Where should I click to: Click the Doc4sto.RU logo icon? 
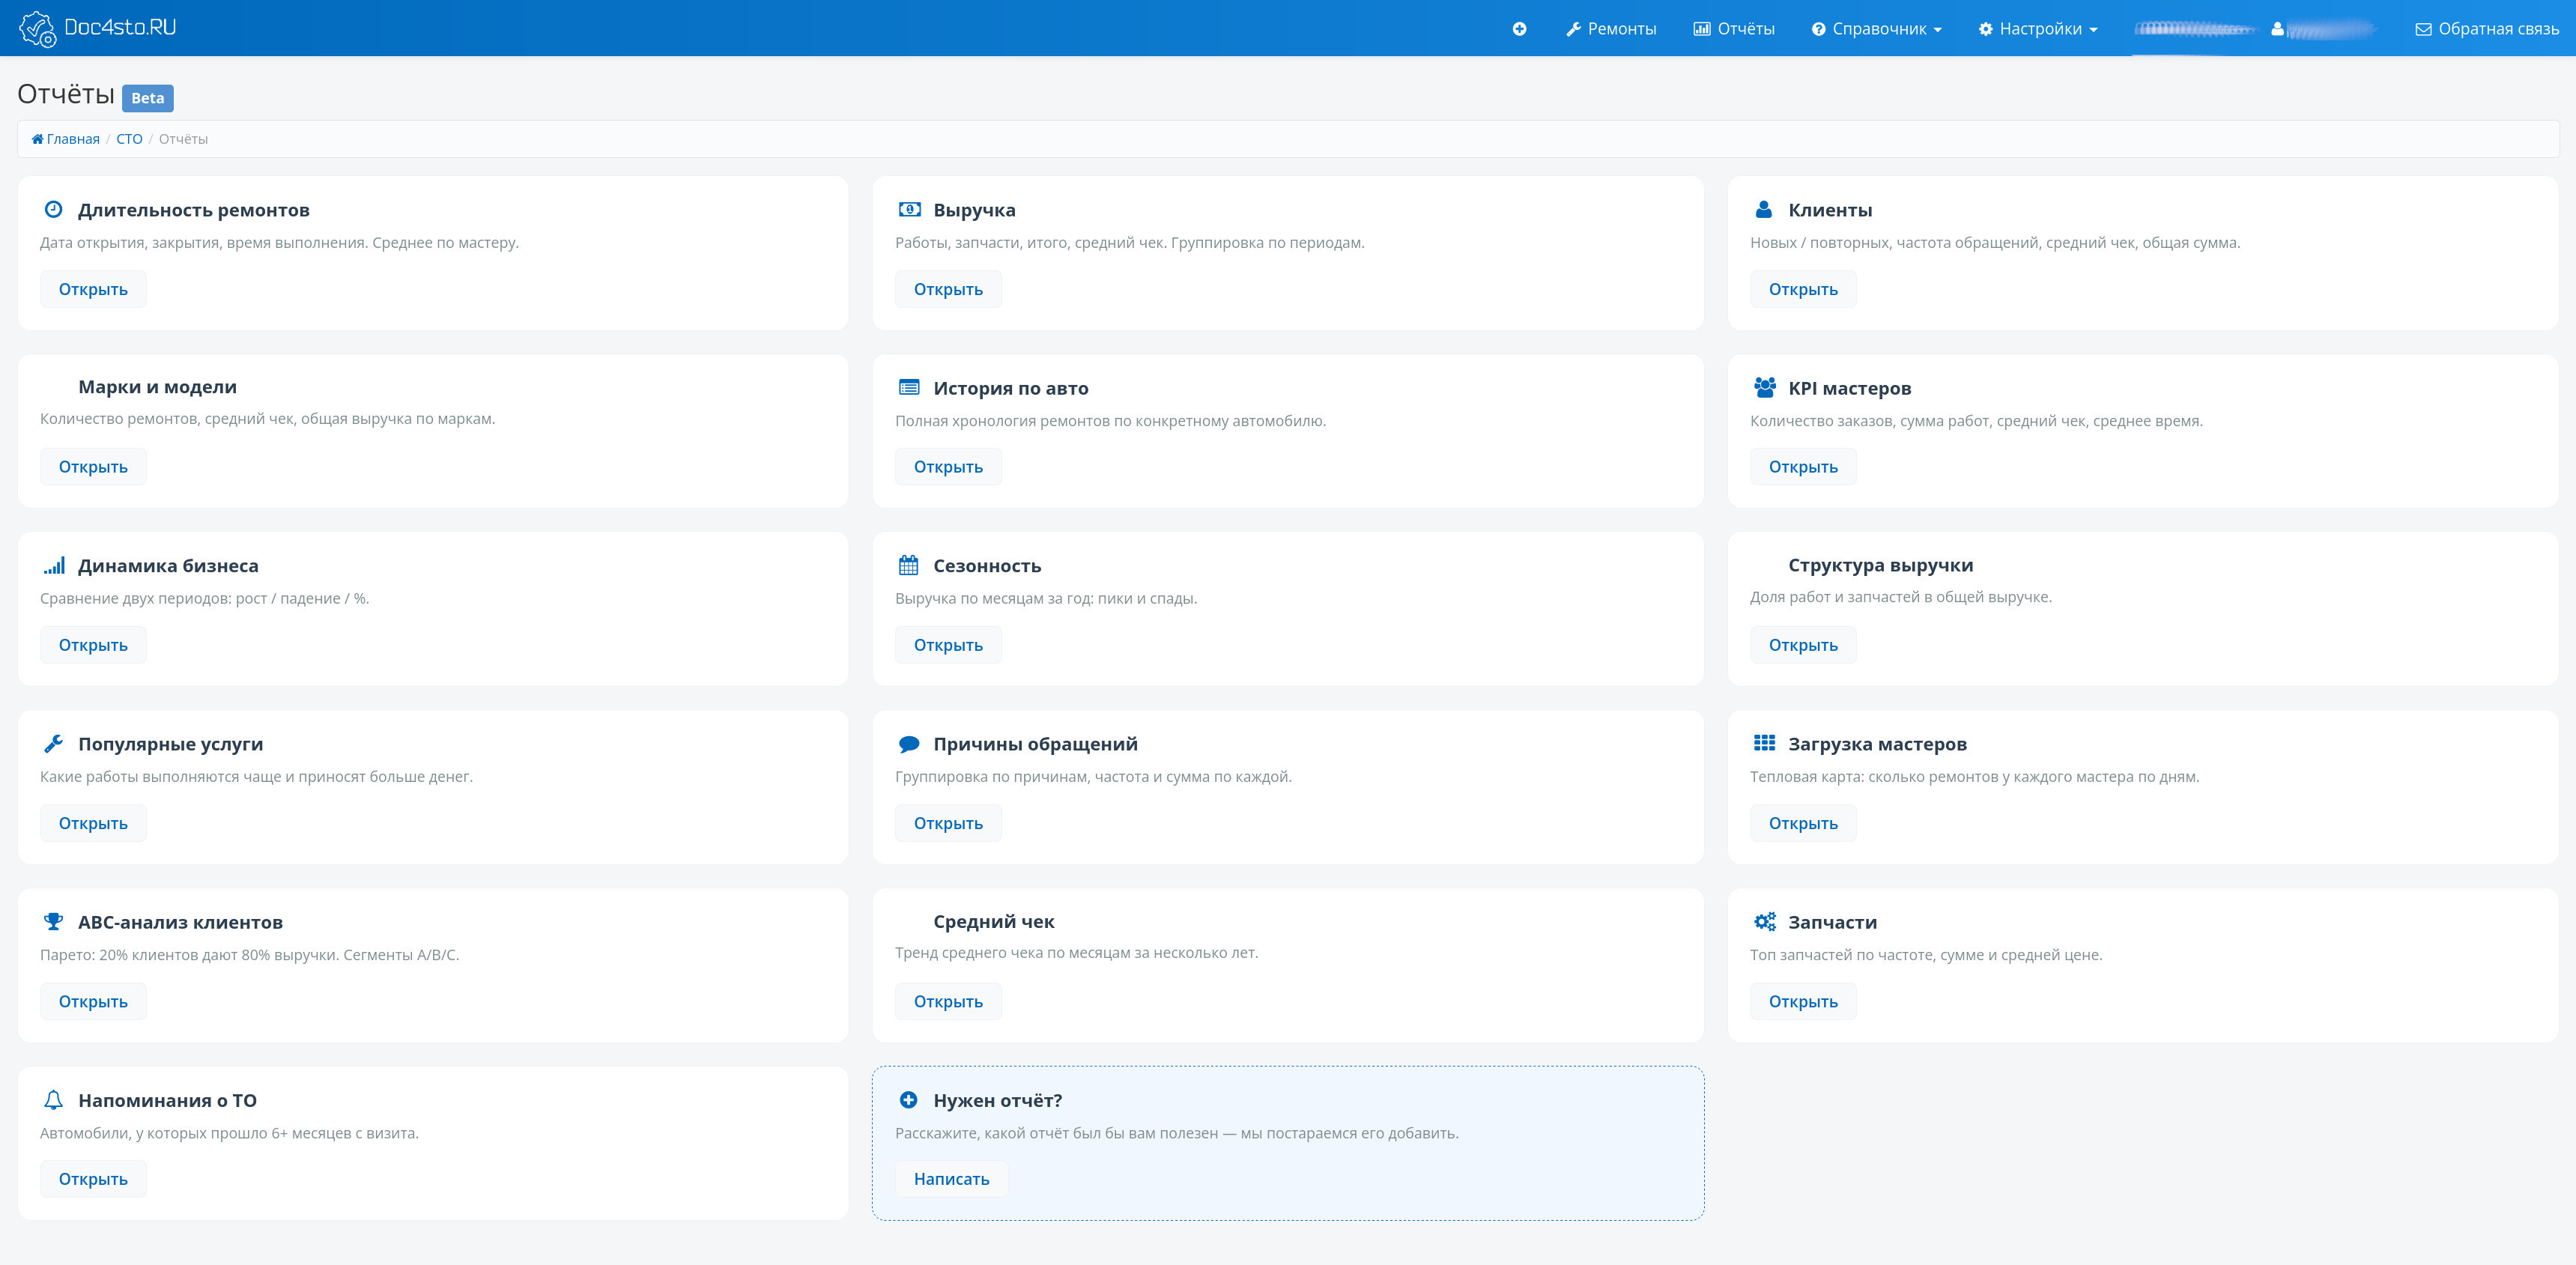(x=38, y=29)
